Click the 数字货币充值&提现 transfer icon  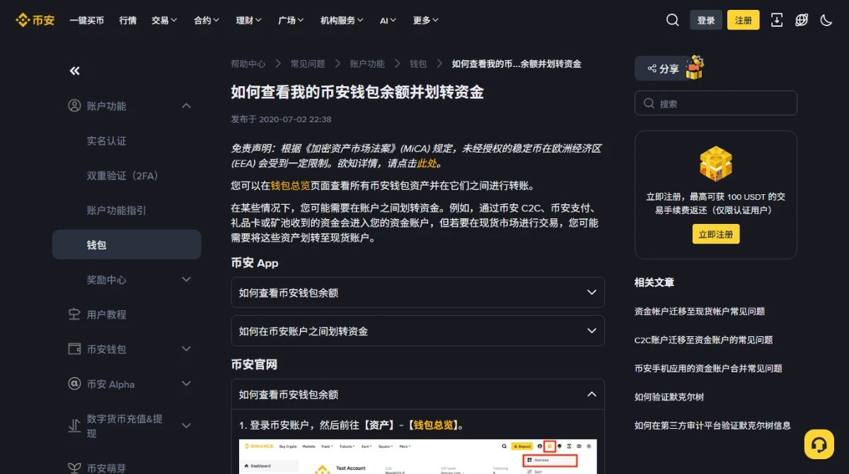(74, 426)
